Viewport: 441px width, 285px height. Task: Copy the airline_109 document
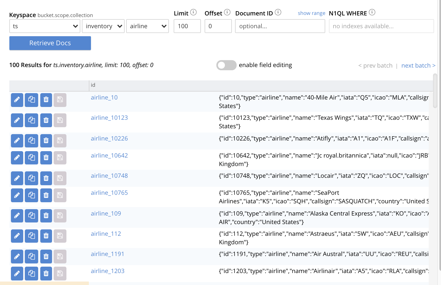point(31,216)
